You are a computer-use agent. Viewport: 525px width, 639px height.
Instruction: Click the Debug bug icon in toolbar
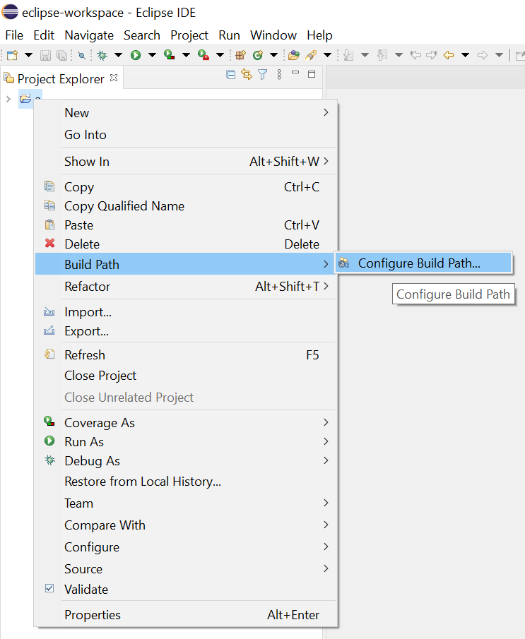(x=102, y=55)
